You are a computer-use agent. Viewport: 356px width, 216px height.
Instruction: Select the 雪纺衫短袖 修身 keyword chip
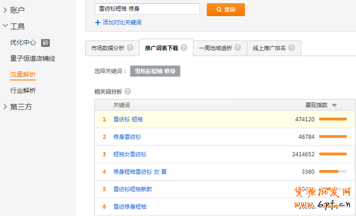point(155,71)
